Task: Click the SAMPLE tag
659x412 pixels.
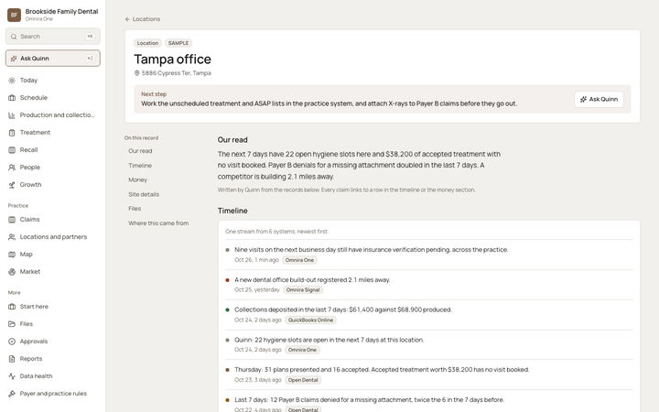Action: [x=178, y=43]
